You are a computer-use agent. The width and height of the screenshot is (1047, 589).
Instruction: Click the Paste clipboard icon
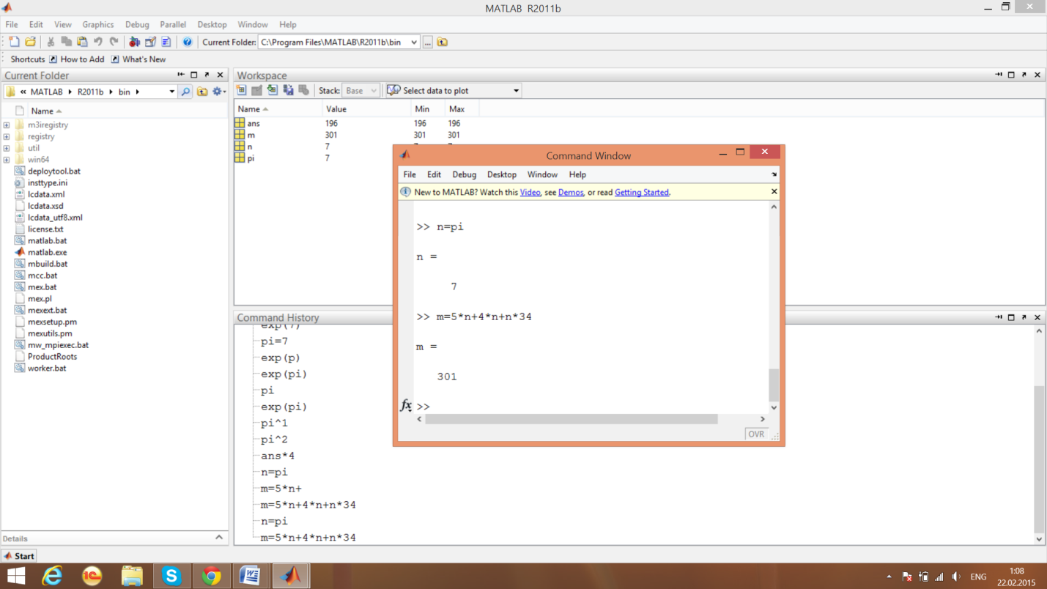pos(82,42)
